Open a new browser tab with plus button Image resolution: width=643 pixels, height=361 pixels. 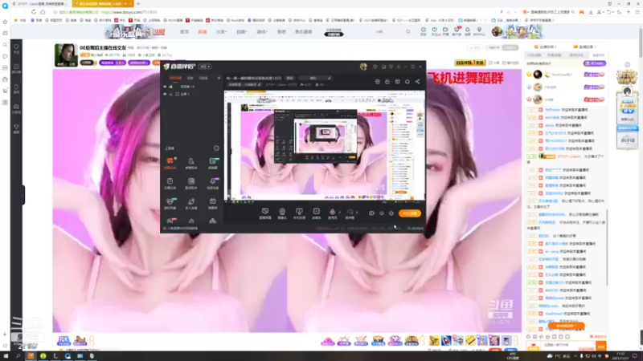[138, 4]
